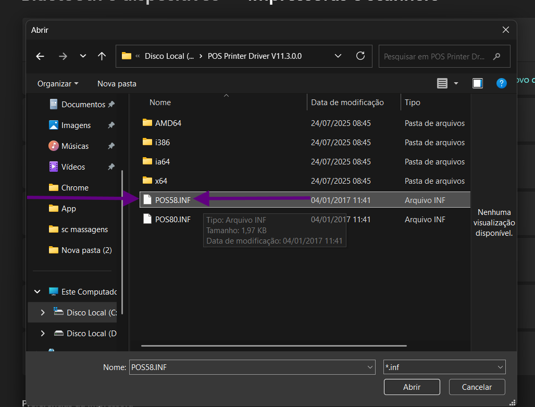Open Recent locations dropdown chevron

(83, 56)
